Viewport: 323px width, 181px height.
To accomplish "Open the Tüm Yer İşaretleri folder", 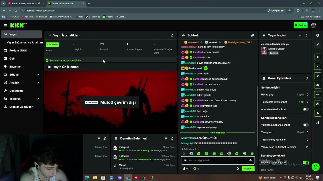I will point(311,17).
